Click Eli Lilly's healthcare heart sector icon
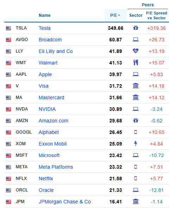 click(136, 51)
